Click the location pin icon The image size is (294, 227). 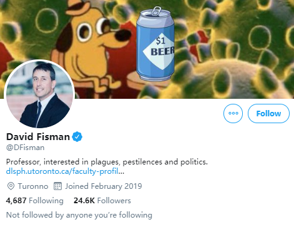coord(11,186)
